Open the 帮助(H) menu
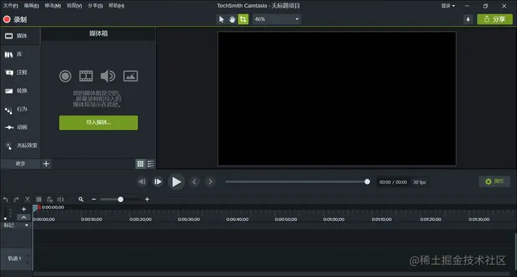517x277 pixels. coord(116,6)
